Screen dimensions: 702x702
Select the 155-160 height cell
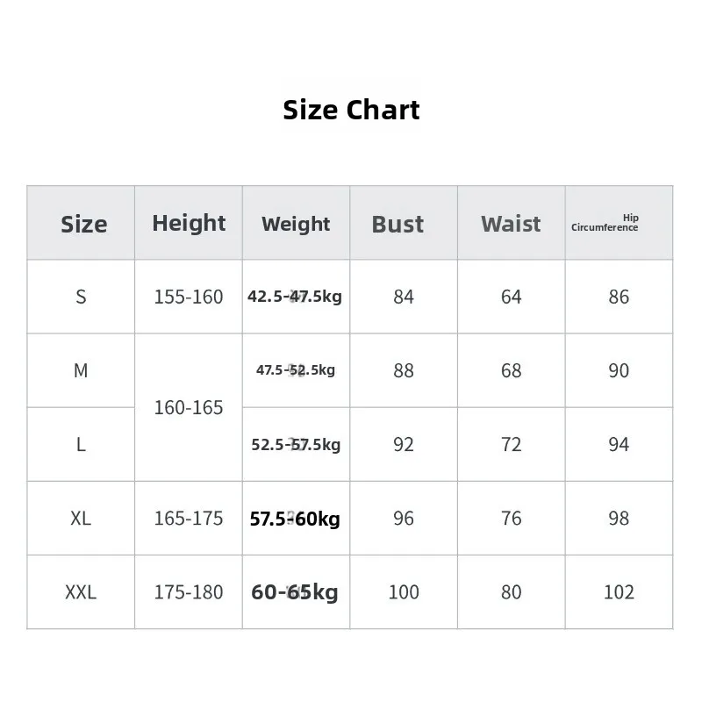click(x=189, y=297)
